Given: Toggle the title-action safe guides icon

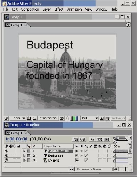Looking at the screenshot, I should pyautogui.click(x=29, y=118).
